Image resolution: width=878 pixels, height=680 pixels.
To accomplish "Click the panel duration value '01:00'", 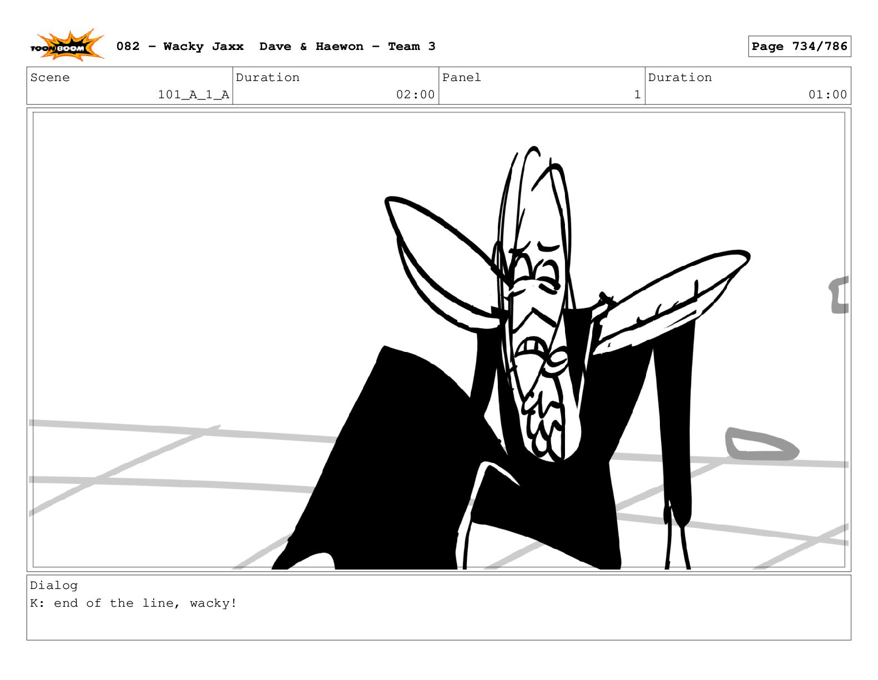I will [827, 95].
